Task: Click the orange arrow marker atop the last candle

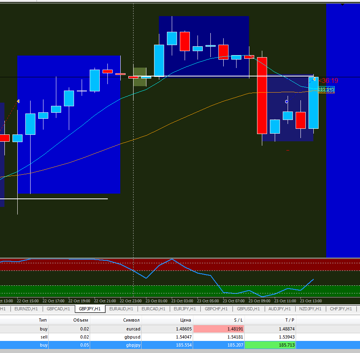Action: tap(314, 79)
